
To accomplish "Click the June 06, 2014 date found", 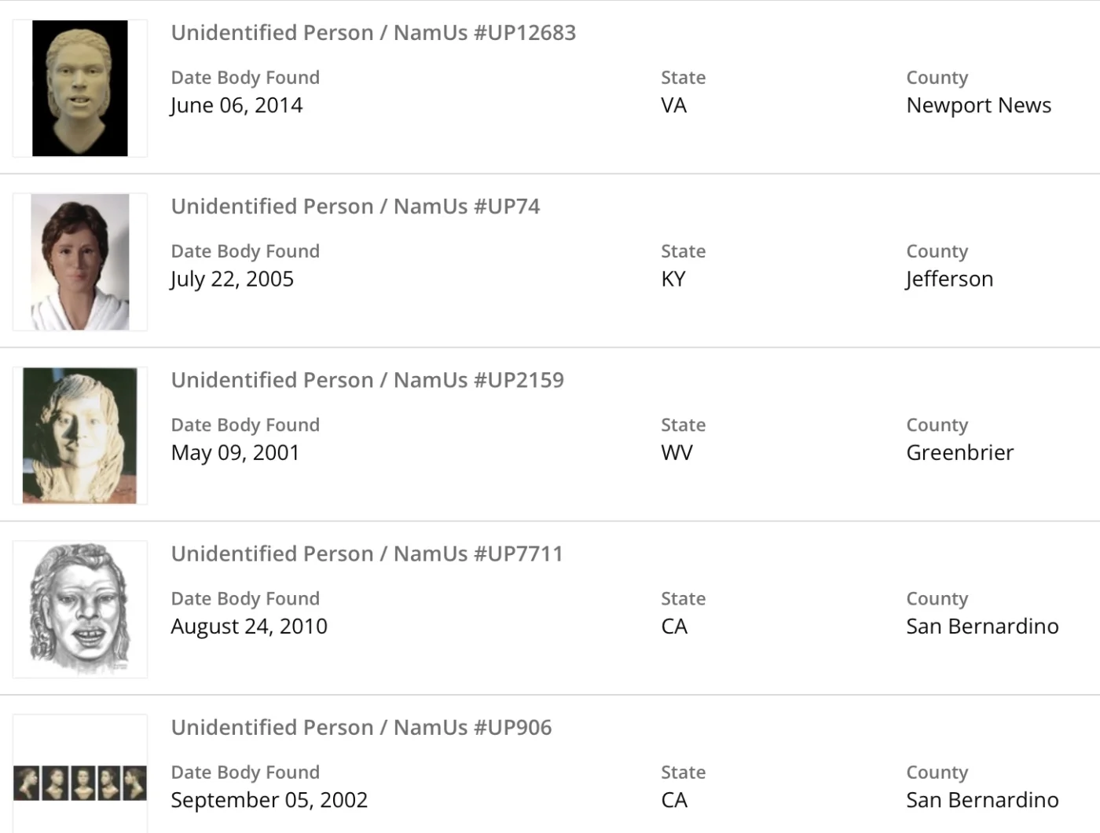I will (x=236, y=105).
